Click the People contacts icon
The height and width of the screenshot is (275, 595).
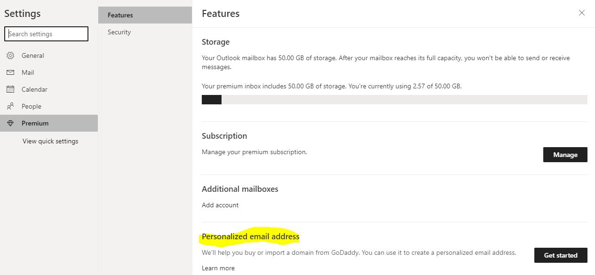coord(10,106)
